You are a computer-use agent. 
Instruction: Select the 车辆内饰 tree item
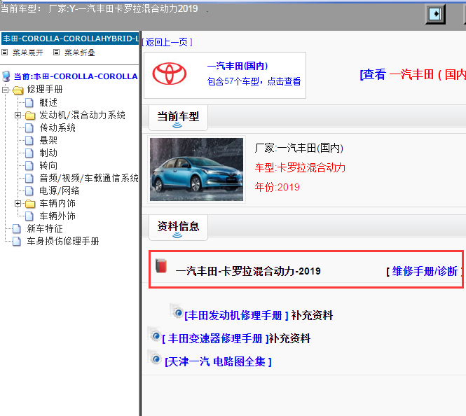pos(57,204)
